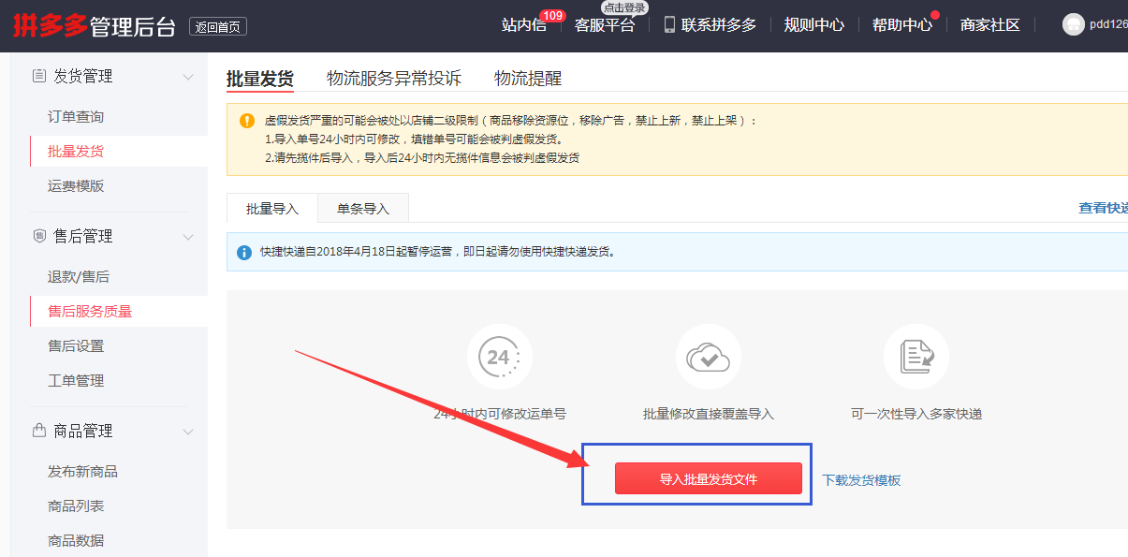Open 客服平台 in top bar
Image resolution: width=1128 pixels, height=557 pixels.
pyautogui.click(x=605, y=25)
